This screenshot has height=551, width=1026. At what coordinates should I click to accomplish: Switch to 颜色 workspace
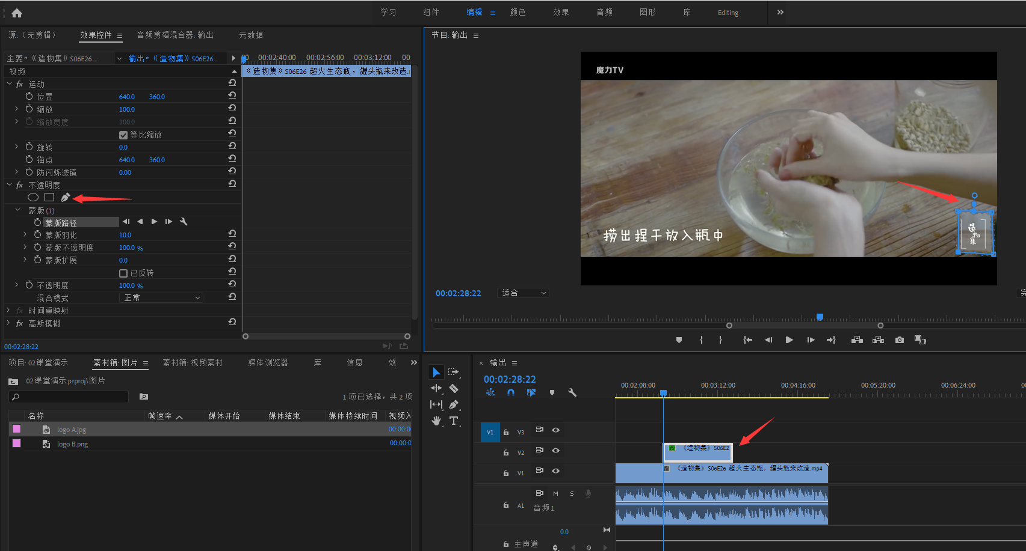(518, 12)
